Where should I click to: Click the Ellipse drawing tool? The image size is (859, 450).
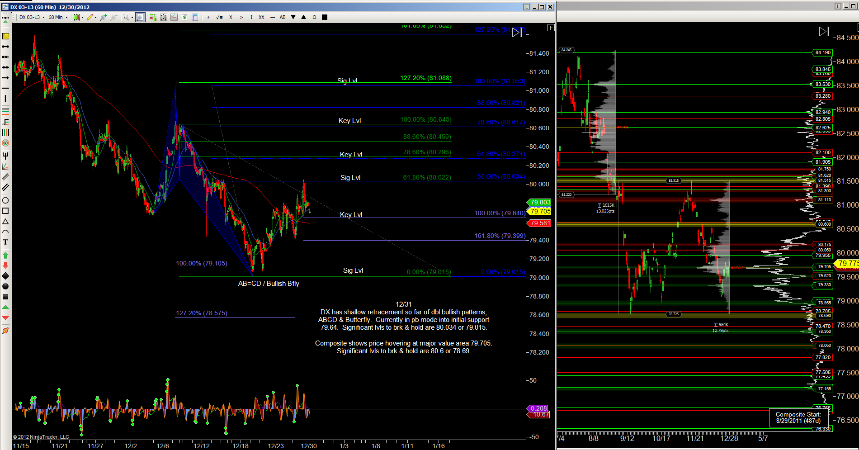point(5,200)
